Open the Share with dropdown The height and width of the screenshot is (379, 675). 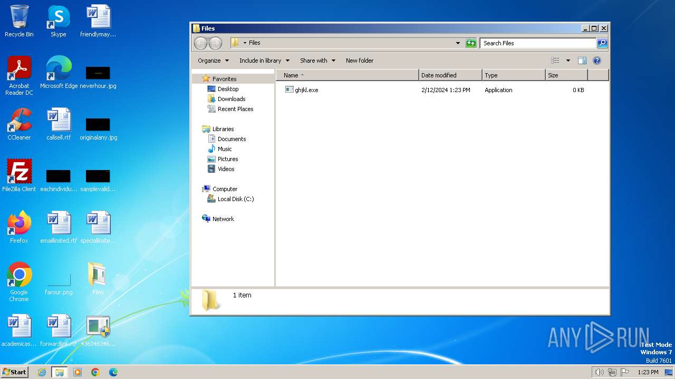[317, 61]
